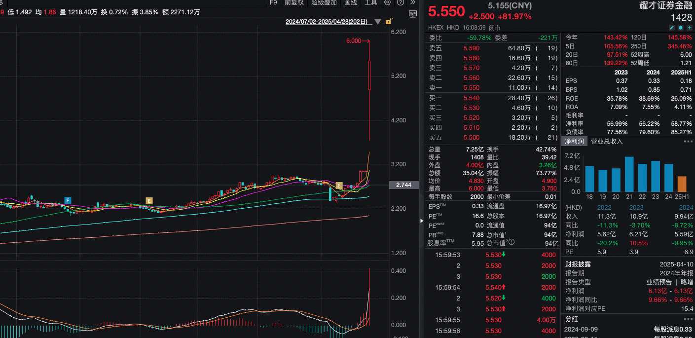This screenshot has width=695, height=338.
Task: Click the stock name 耀才证券金融
Action: click(665, 5)
